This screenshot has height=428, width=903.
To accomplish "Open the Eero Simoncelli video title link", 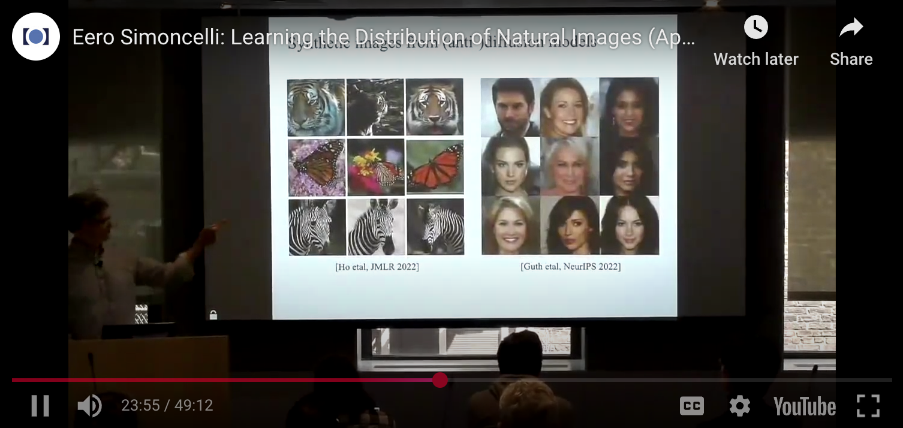I will [383, 38].
